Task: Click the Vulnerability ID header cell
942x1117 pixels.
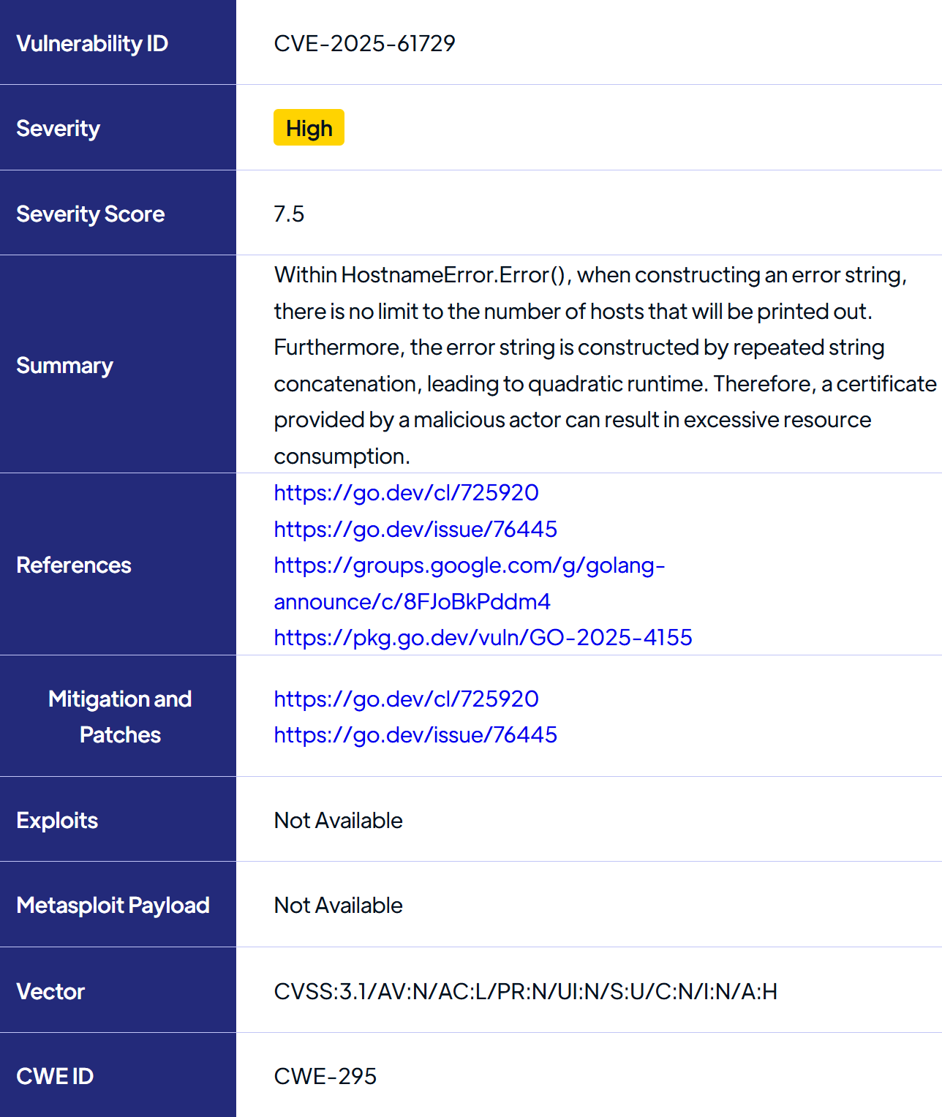Action: click(118, 42)
